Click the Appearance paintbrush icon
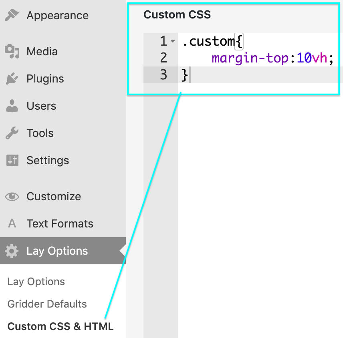343x338 pixels. 12,15
